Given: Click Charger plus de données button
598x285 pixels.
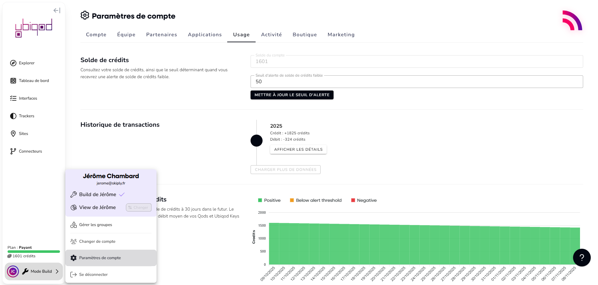Looking at the screenshot, I should point(285,170).
